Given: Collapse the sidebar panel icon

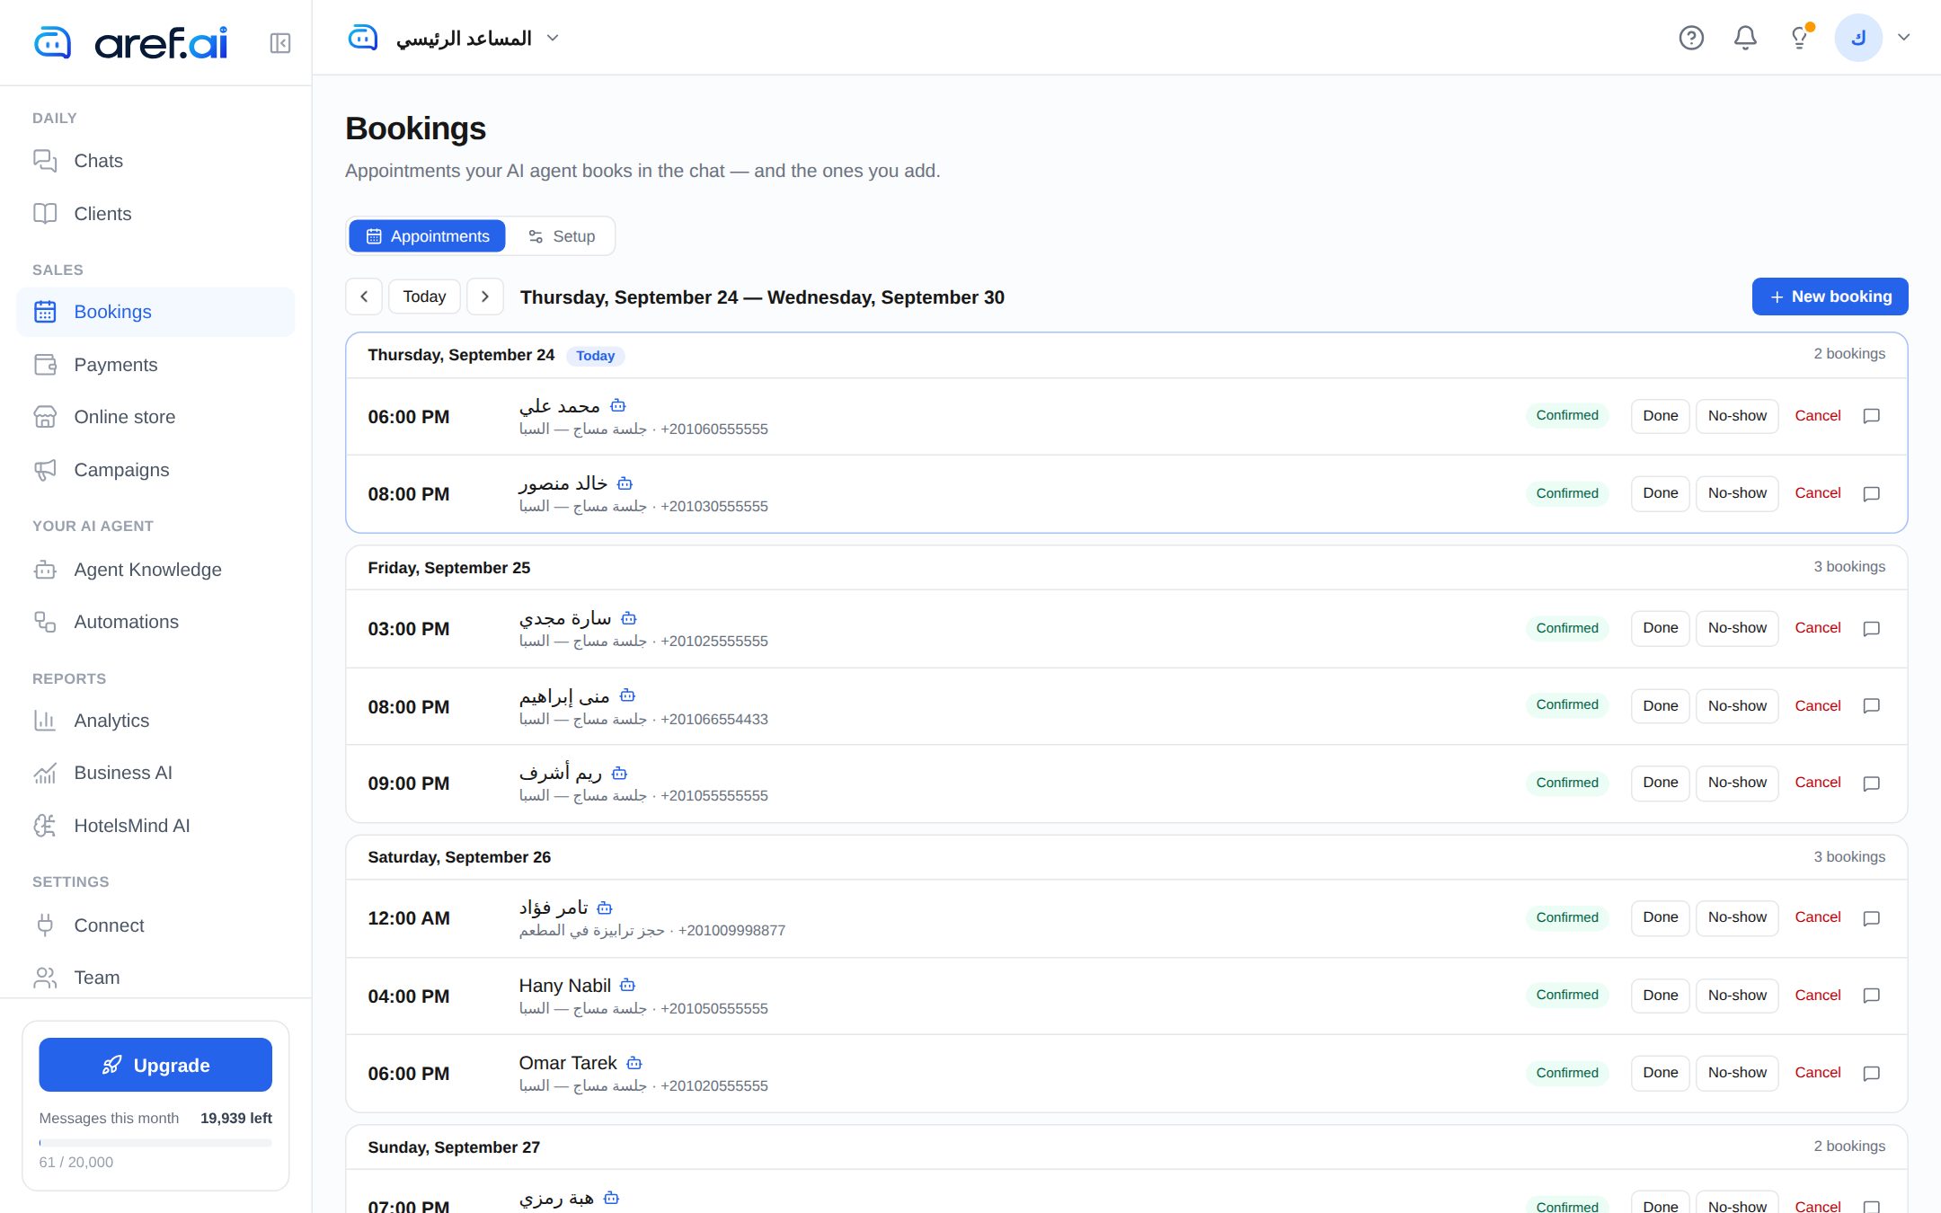Looking at the screenshot, I should pyautogui.click(x=279, y=43).
